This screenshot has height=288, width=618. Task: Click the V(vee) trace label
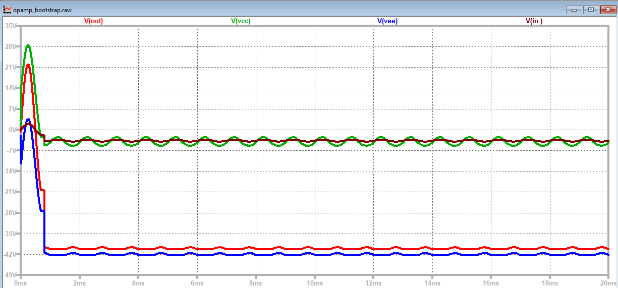tap(387, 21)
